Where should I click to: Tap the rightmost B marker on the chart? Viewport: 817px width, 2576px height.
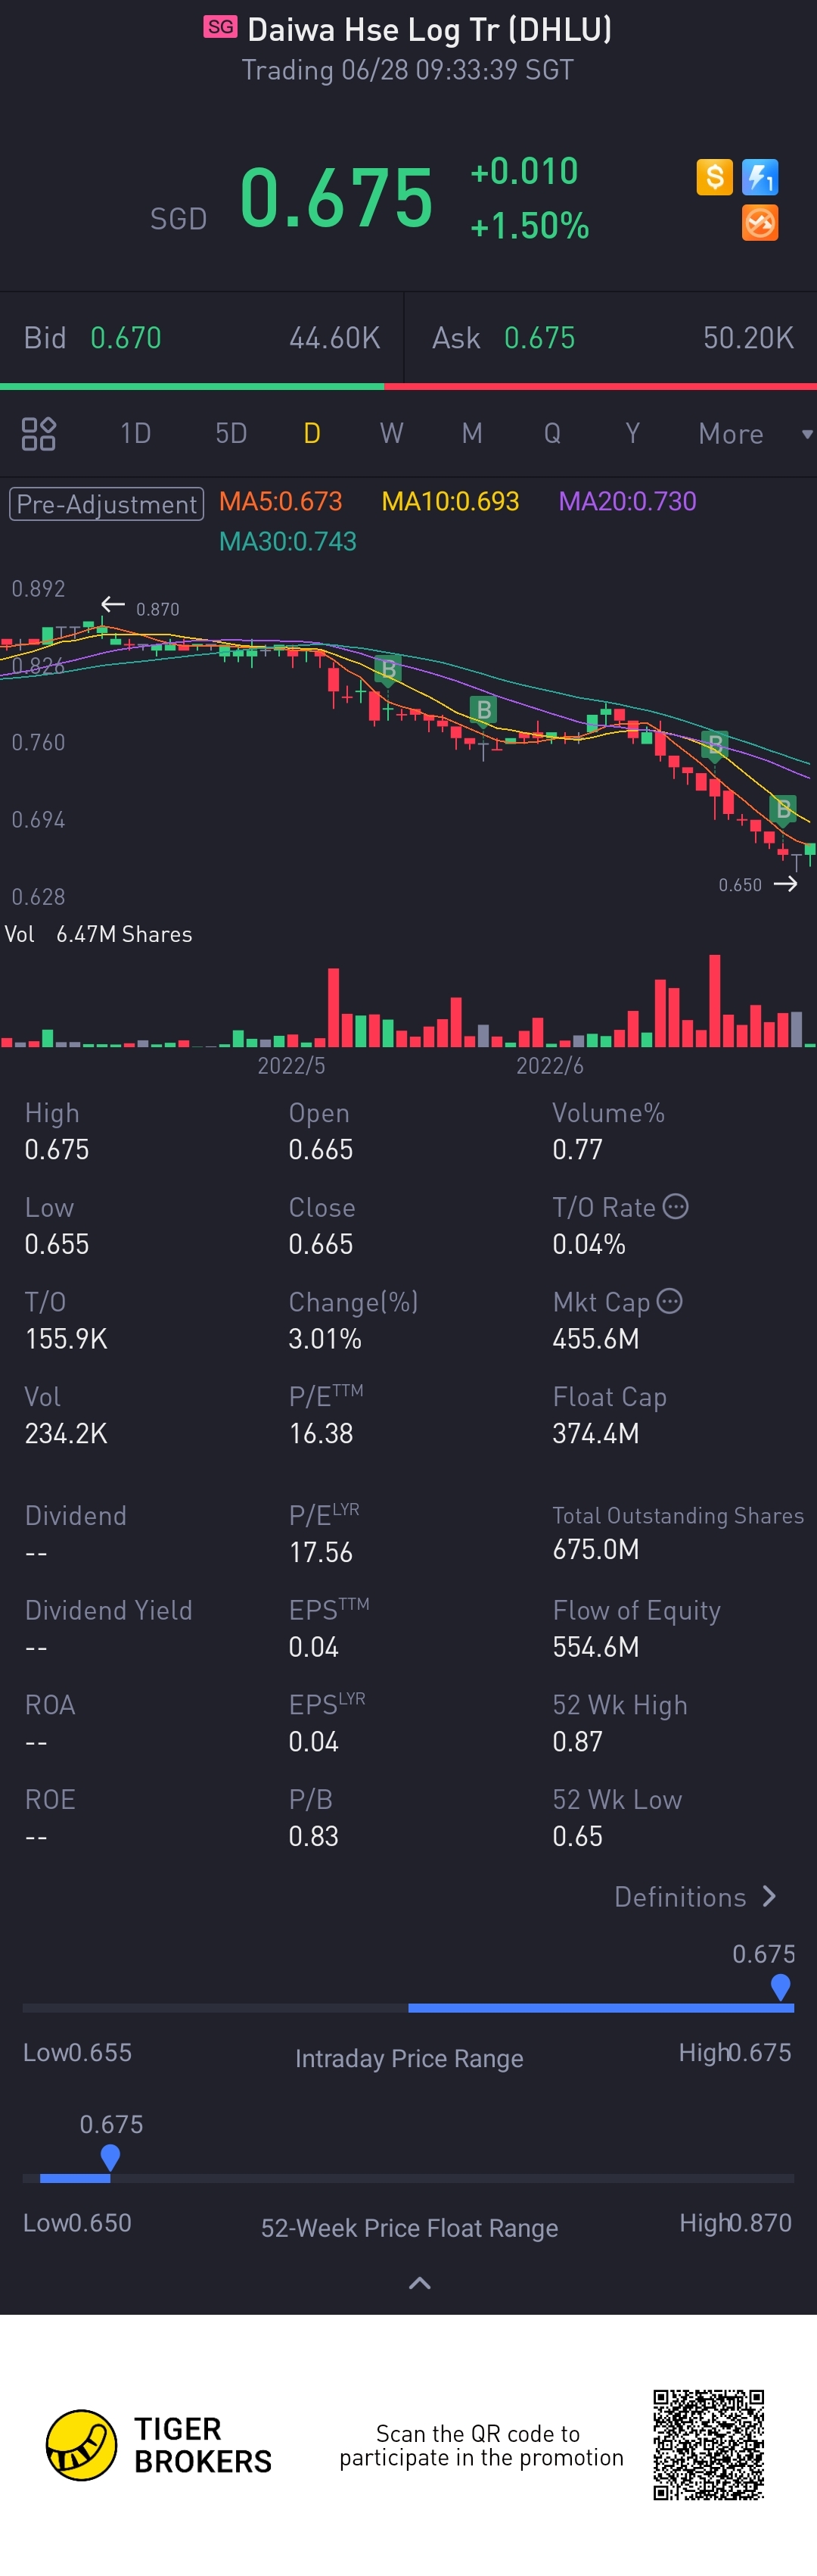784,808
